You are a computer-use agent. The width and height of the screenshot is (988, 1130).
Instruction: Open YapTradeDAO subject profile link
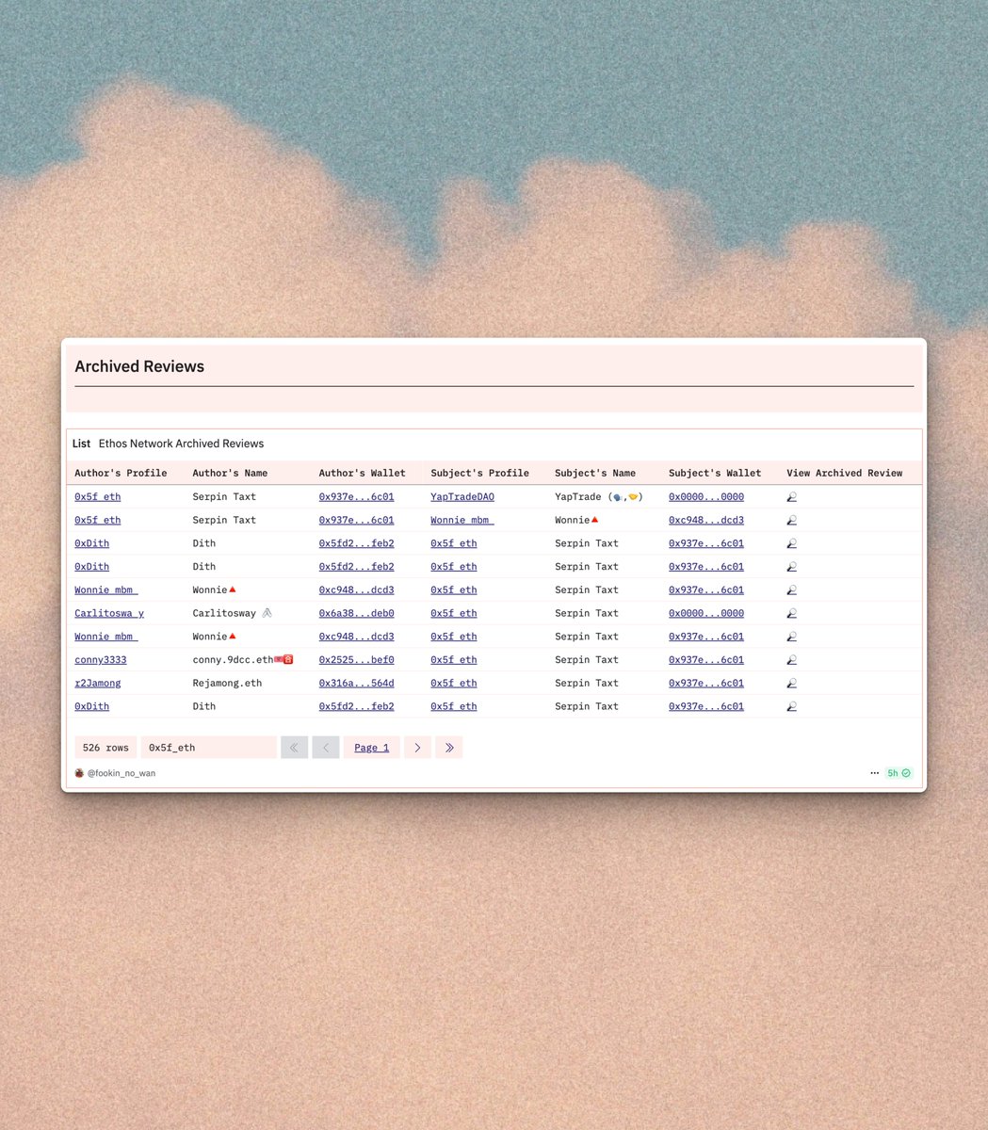pyautogui.click(x=462, y=496)
